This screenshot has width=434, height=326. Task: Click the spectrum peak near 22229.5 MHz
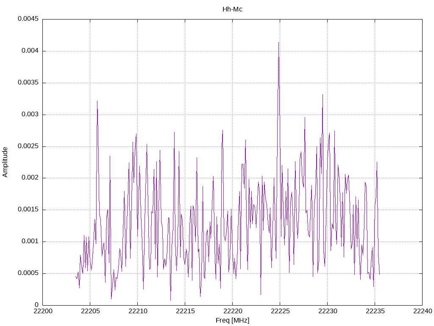pos(323,95)
